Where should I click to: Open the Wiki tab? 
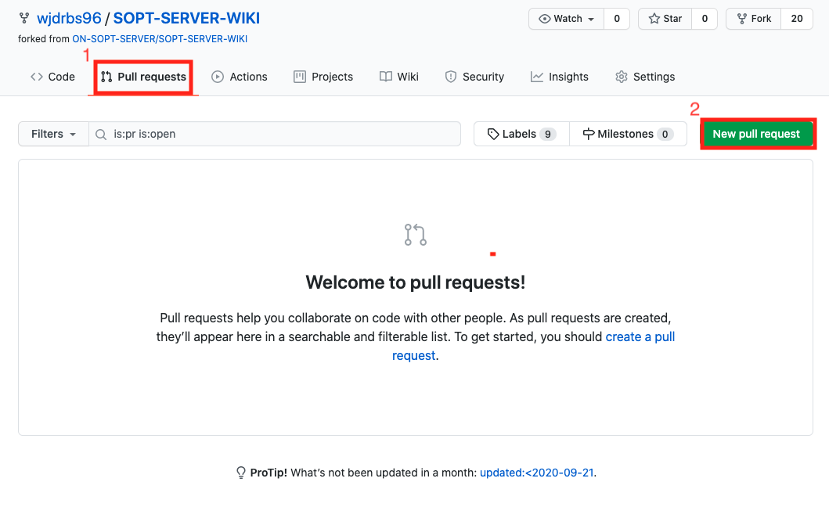click(x=399, y=77)
